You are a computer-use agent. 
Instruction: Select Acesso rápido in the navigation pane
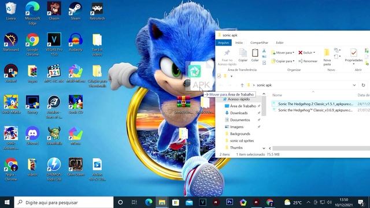(x=239, y=99)
